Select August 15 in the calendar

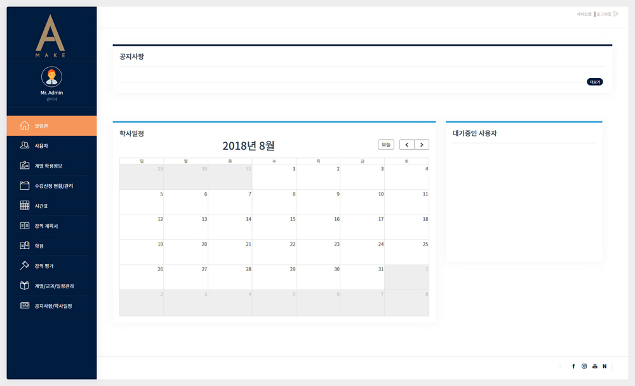tap(274, 227)
